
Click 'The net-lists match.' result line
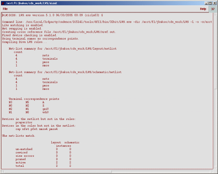(x=19, y=136)
